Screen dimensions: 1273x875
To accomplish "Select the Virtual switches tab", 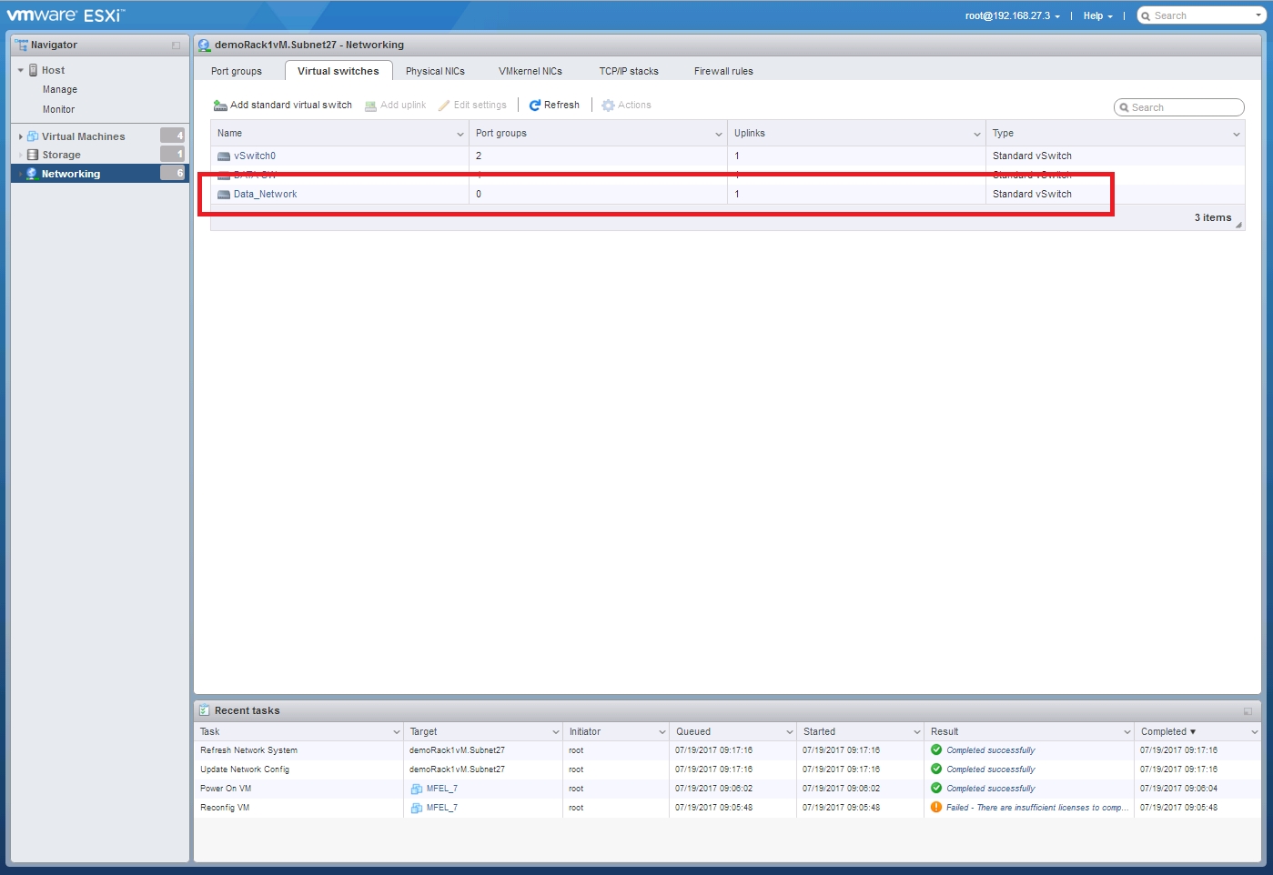I will (338, 71).
